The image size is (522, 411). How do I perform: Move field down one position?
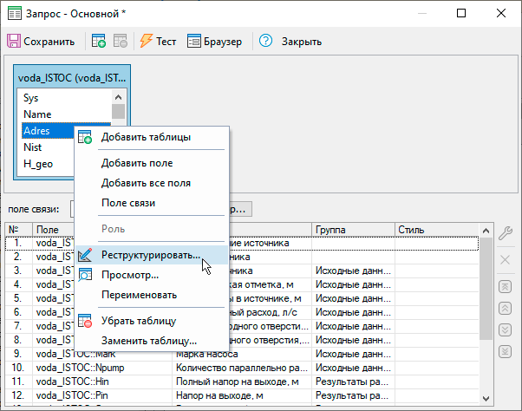506,329
